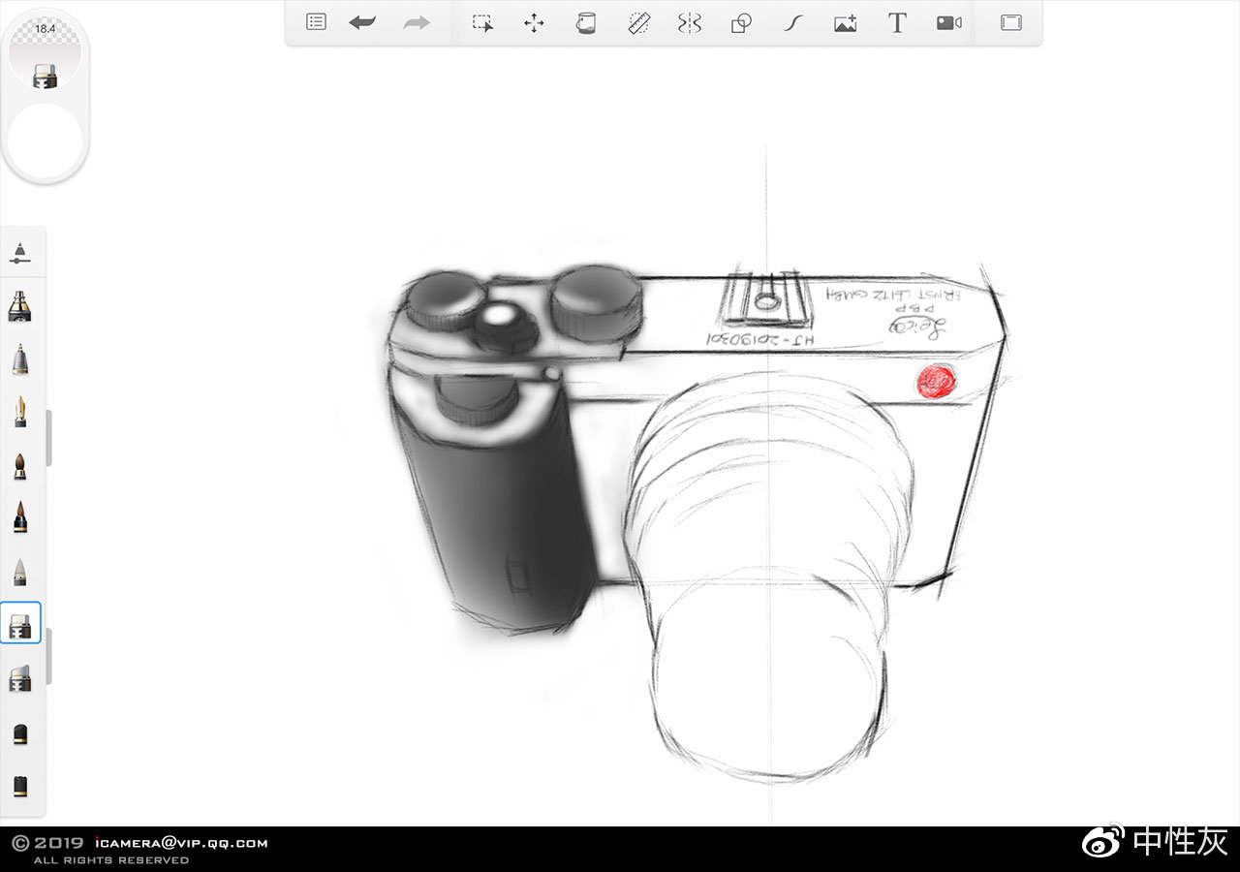Activate the Text tool

[x=896, y=22]
